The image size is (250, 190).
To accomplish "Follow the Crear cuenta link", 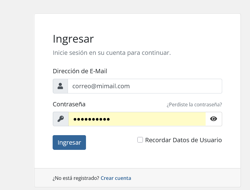I will pyautogui.click(x=116, y=178).
